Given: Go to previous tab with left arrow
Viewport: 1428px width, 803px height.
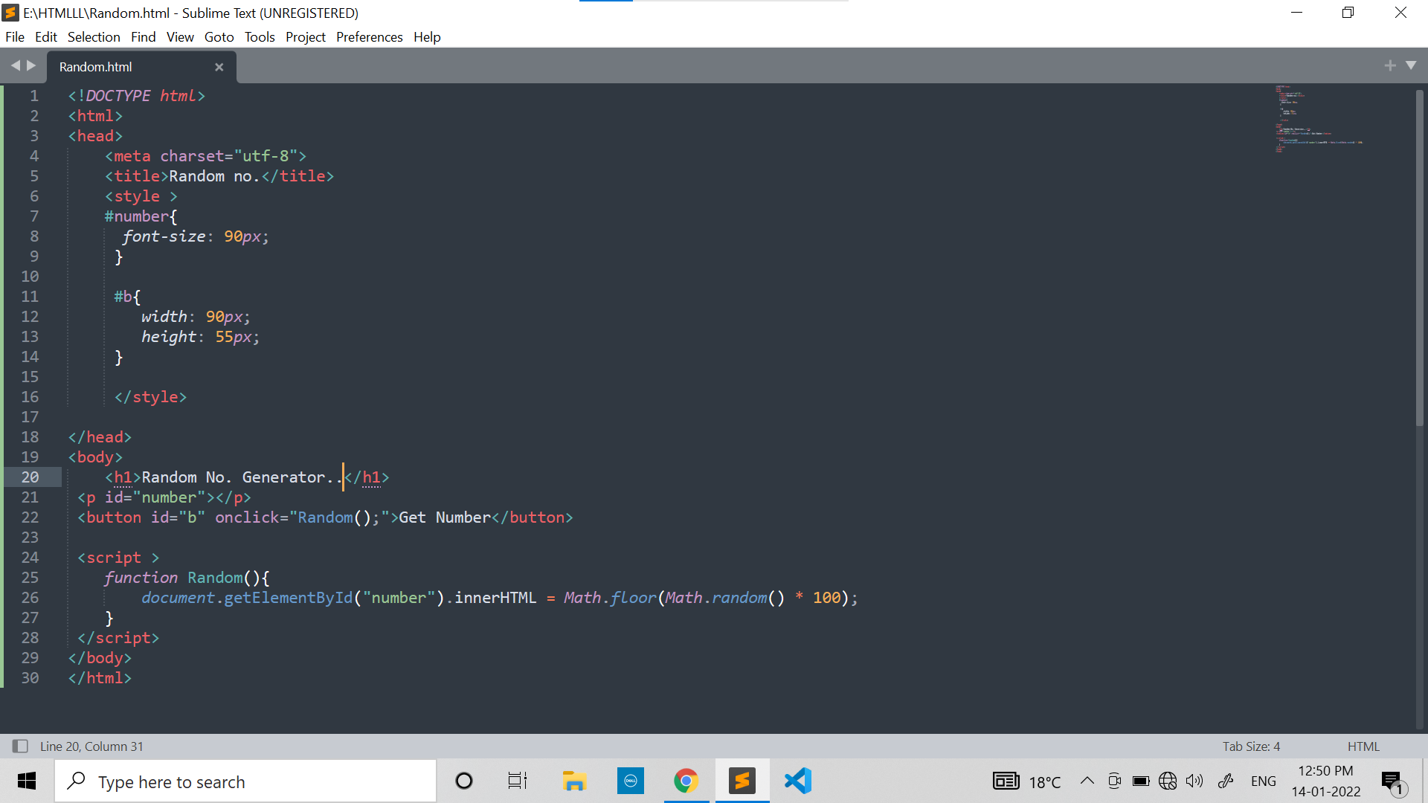Looking at the screenshot, I should click(x=15, y=65).
